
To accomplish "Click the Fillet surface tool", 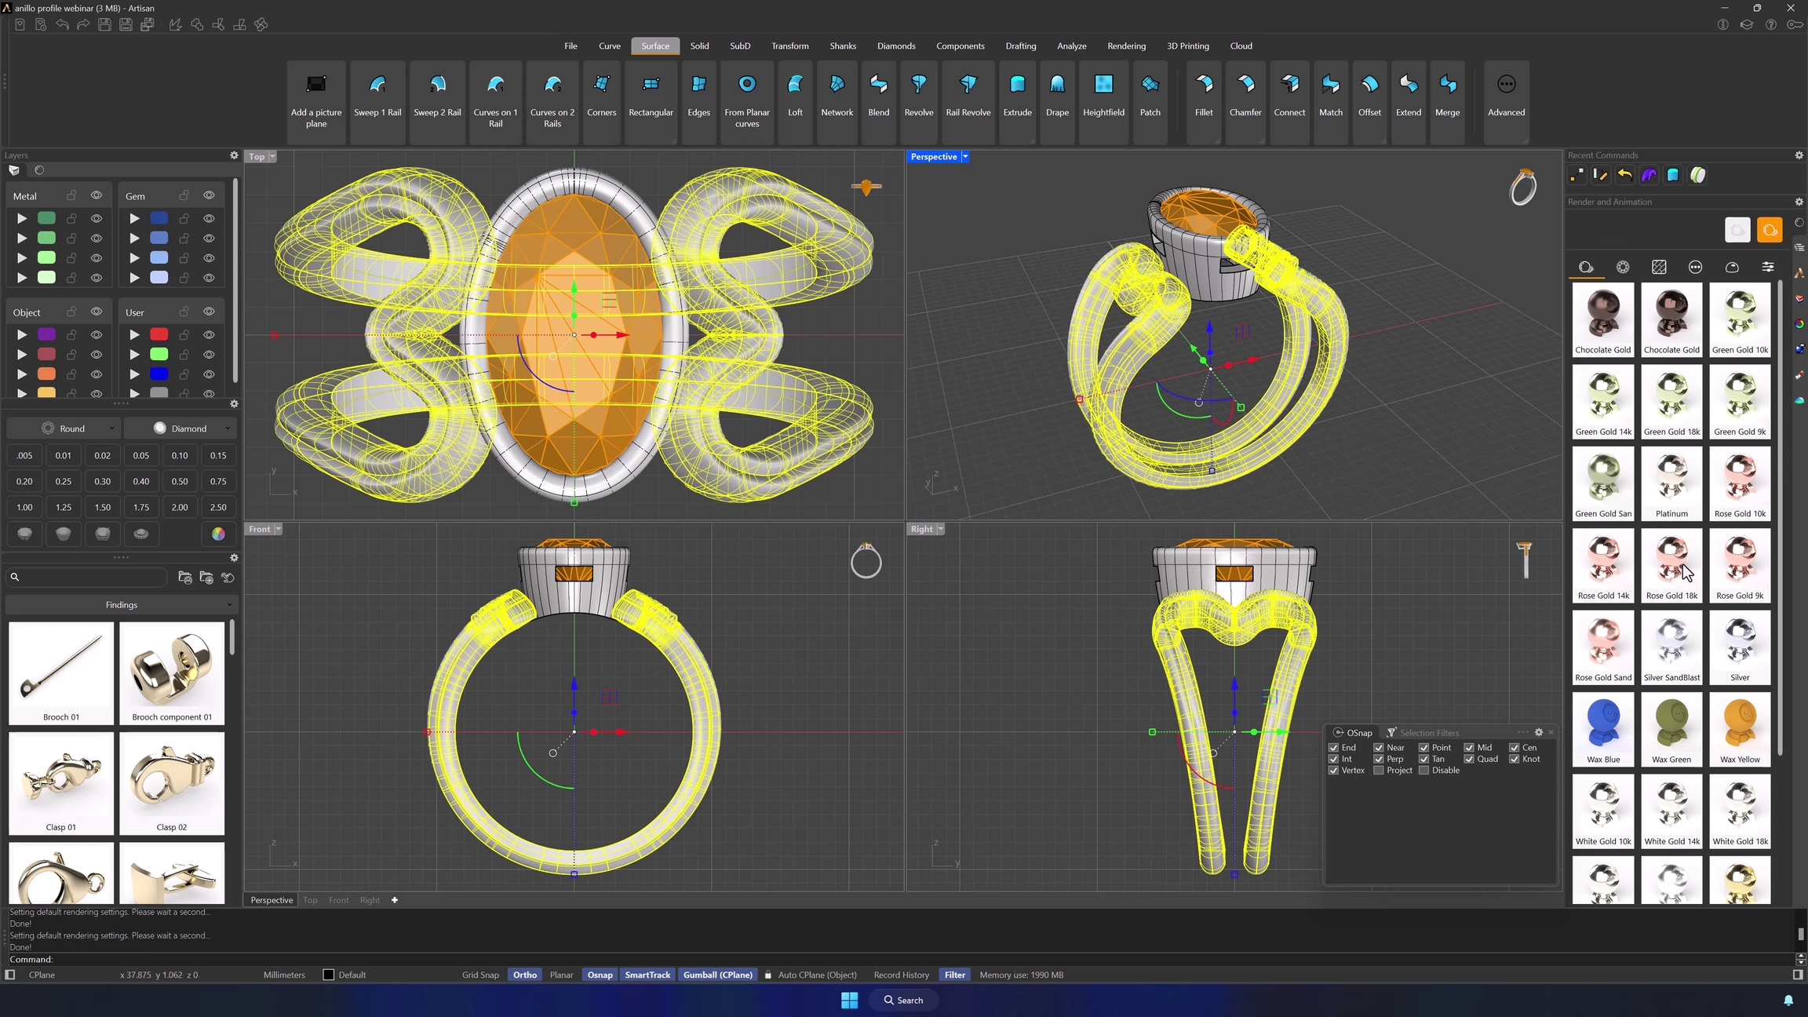I will tap(1204, 96).
